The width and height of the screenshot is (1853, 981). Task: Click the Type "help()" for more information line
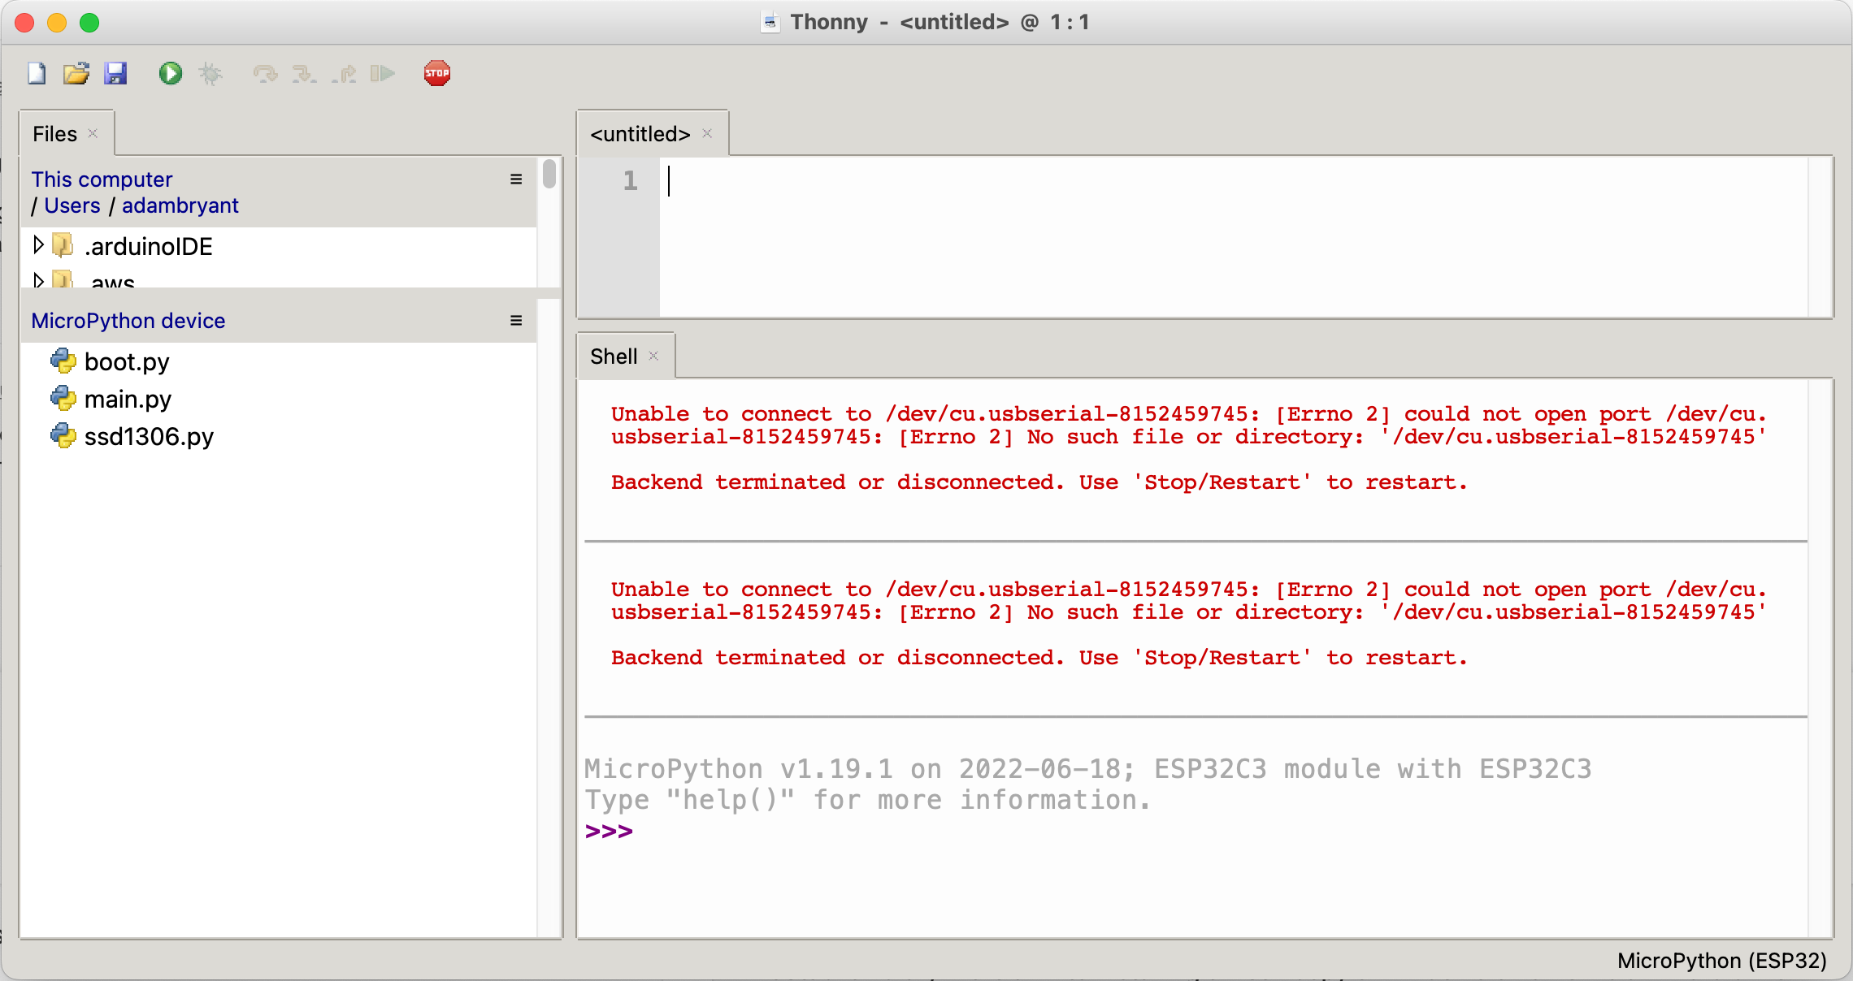867,800
